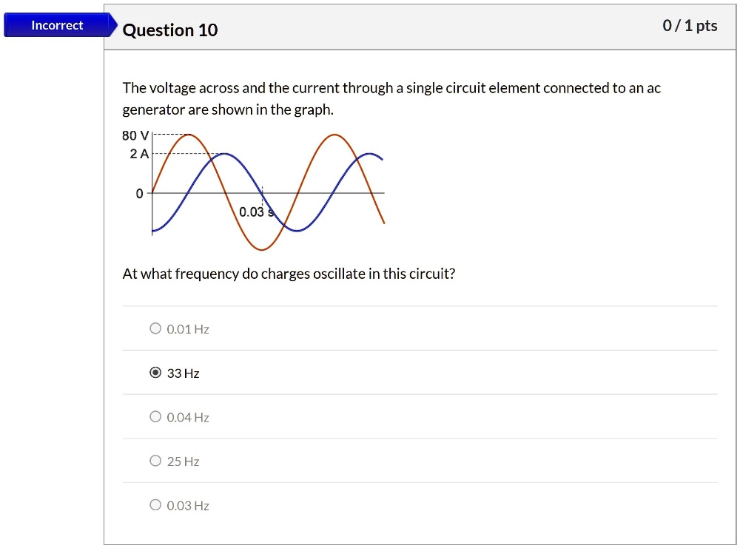Click the 0.03 Hz answer label text
This screenshot has width=740, height=548.
pos(187,505)
